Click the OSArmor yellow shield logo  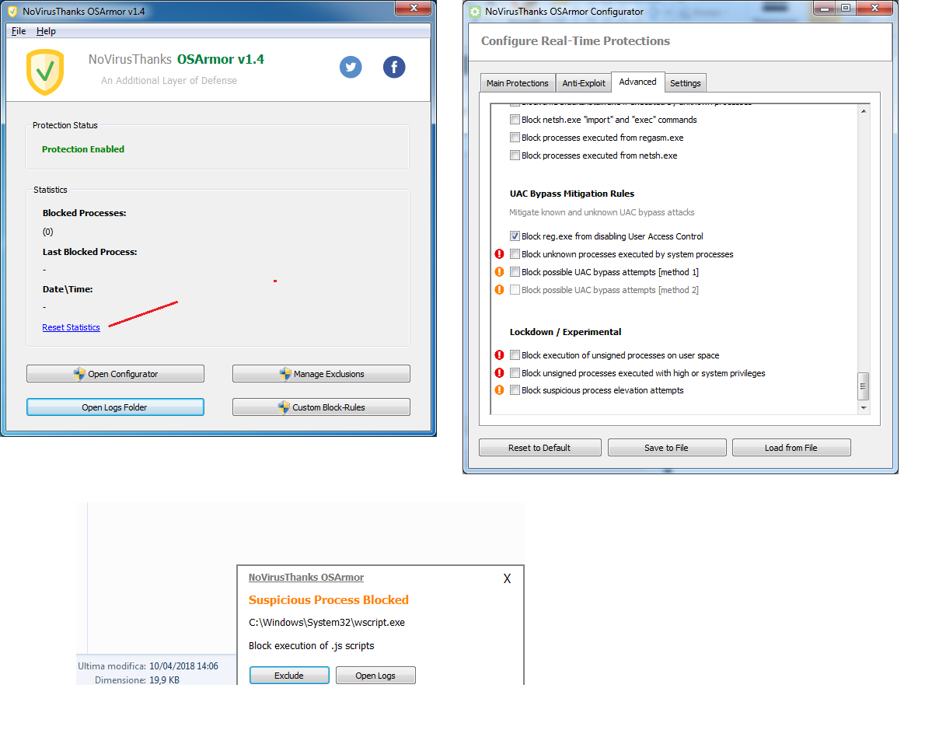pos(45,72)
